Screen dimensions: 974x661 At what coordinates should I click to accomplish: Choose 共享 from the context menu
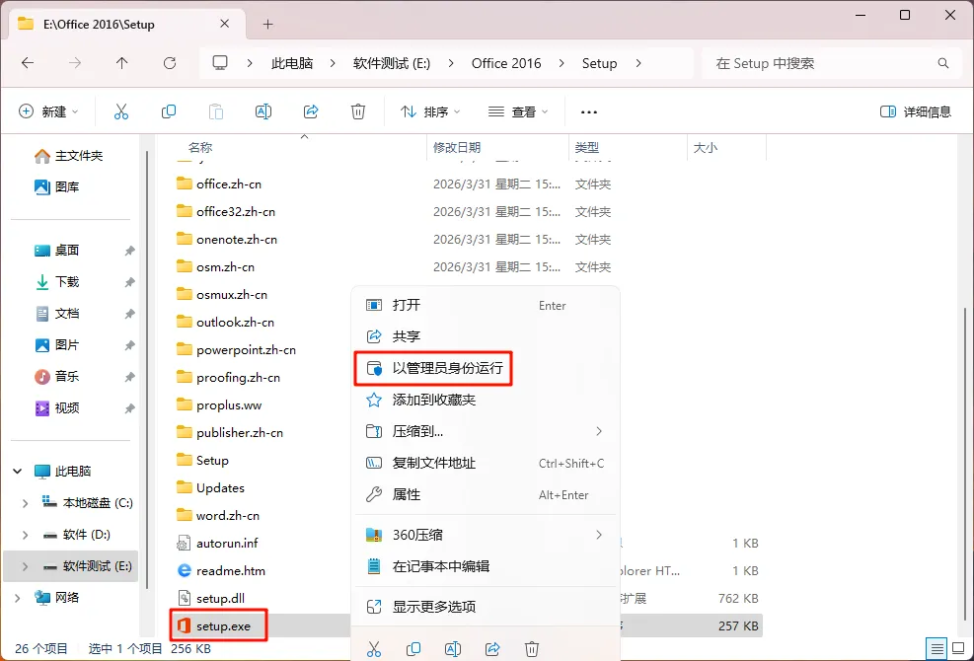(x=486, y=336)
